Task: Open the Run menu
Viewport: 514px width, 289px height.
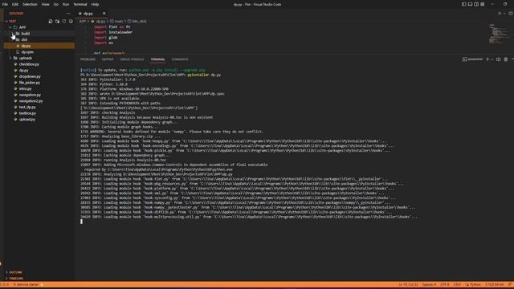Action: pyautogui.click(x=66, y=4)
